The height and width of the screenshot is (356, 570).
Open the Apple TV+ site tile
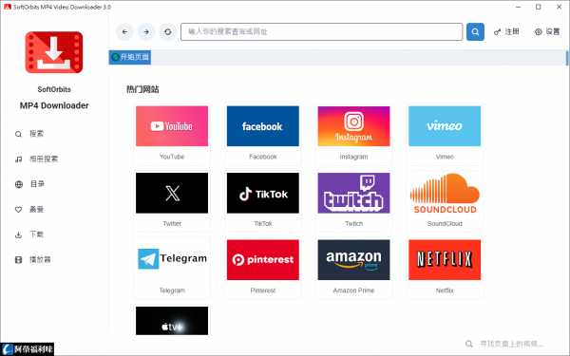pyautogui.click(x=172, y=321)
